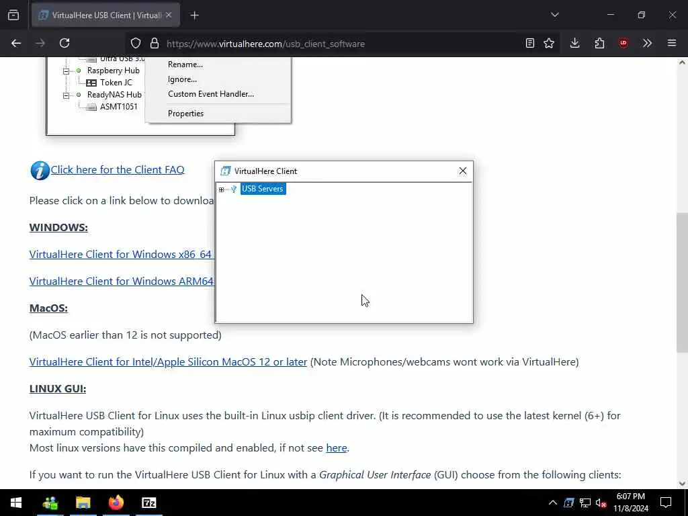The width and height of the screenshot is (688, 516).
Task: Click the uBlock Origin red shield icon
Action: point(623,43)
